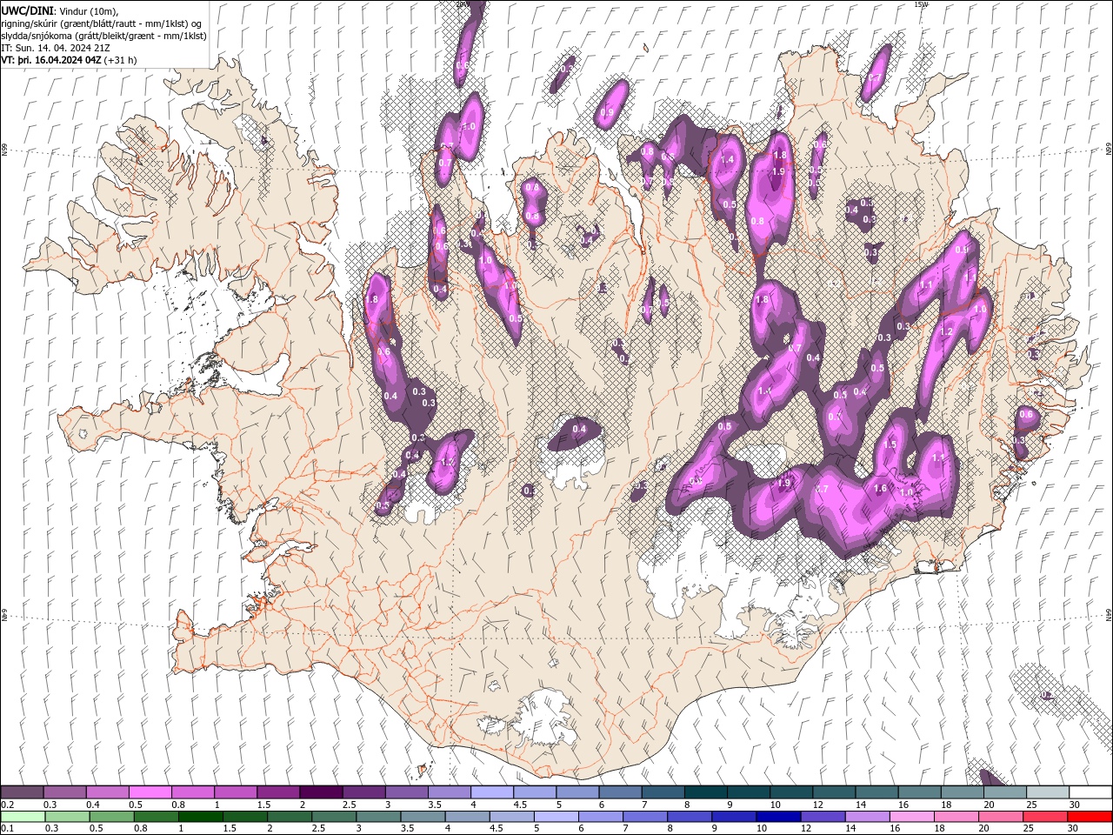Click the "1.6" snowfall value on the map
This screenshot has height=835, width=1113.
pos(880,489)
